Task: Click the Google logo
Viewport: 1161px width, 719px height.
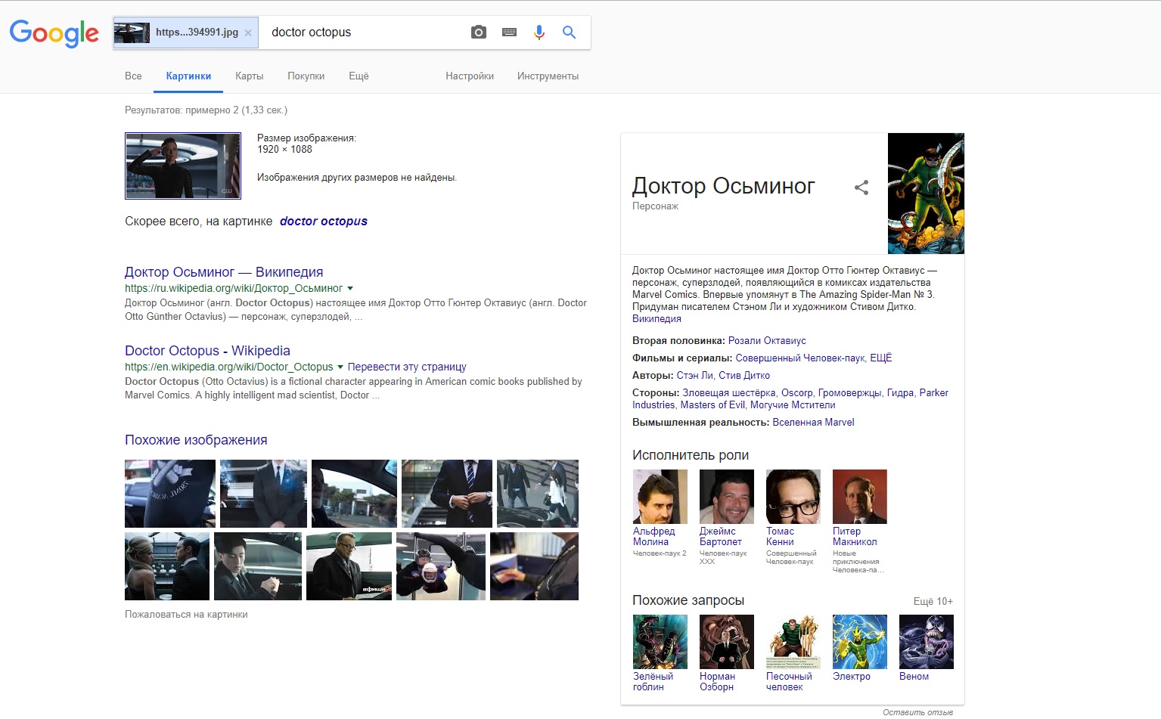Action: tap(54, 33)
